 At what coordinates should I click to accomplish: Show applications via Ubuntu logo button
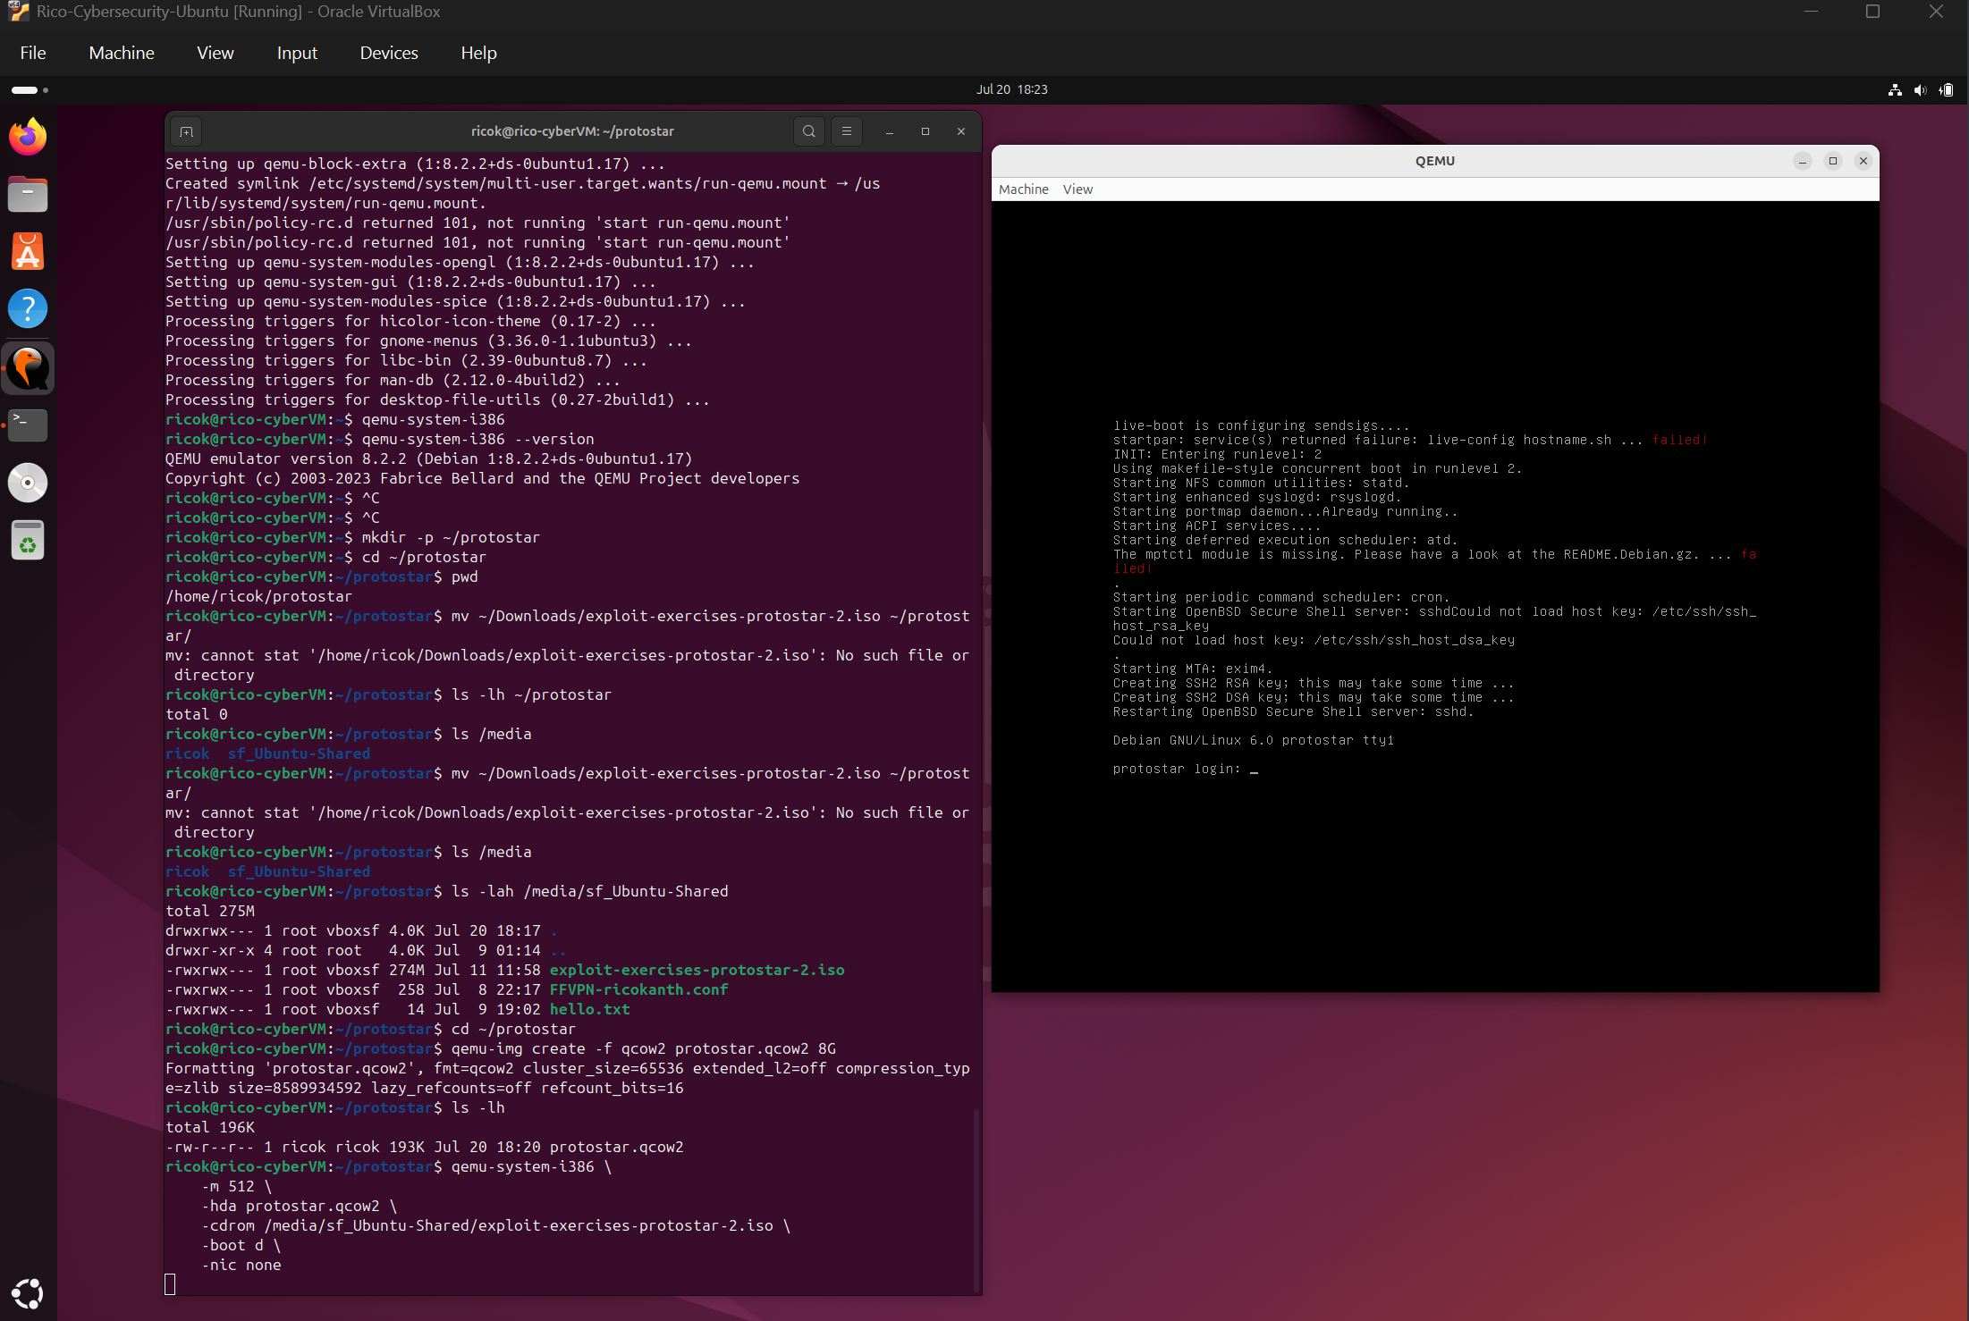tap(28, 1293)
